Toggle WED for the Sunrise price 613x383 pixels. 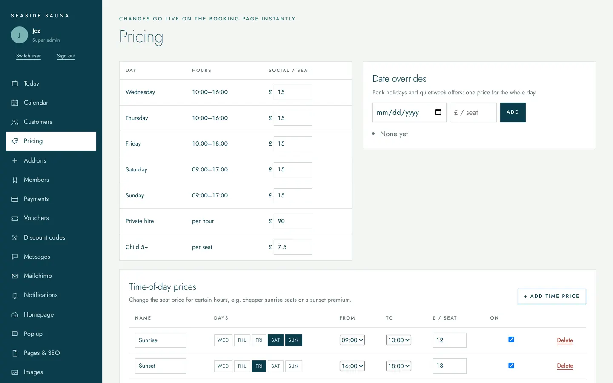pyautogui.click(x=223, y=340)
